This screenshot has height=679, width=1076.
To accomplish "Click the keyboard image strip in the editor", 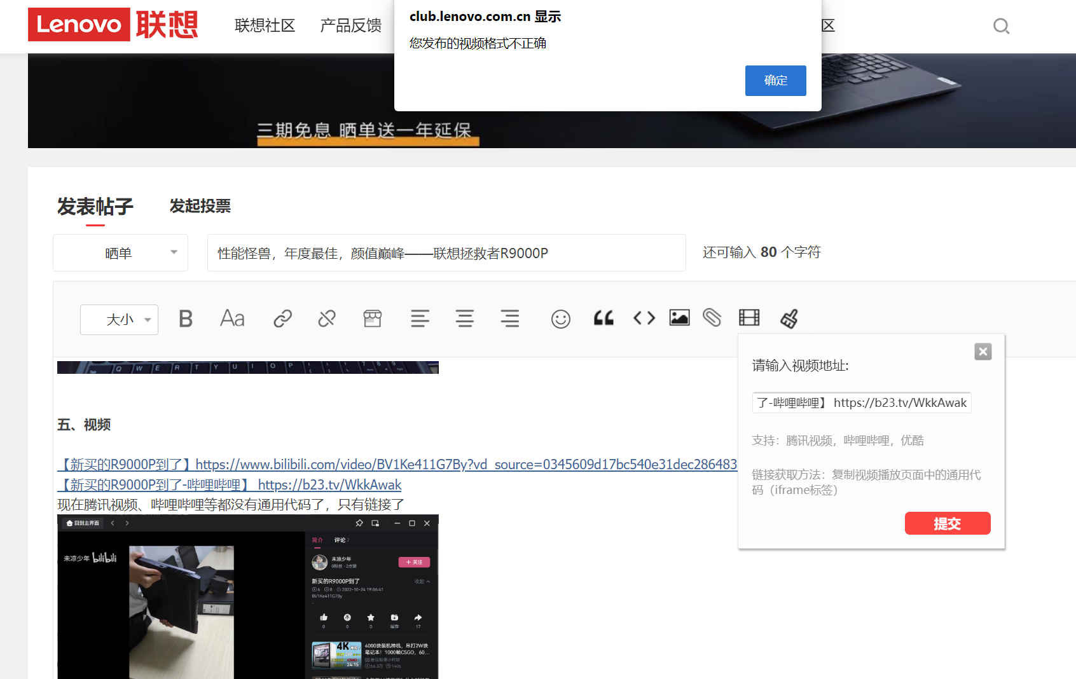I will 248,367.
